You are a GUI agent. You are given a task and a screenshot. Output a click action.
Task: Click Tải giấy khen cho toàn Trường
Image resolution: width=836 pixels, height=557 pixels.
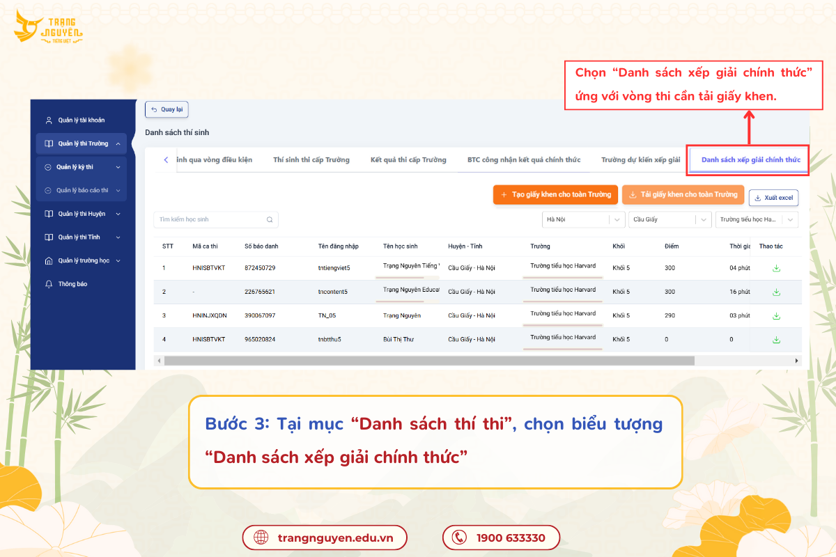pyautogui.click(x=683, y=195)
